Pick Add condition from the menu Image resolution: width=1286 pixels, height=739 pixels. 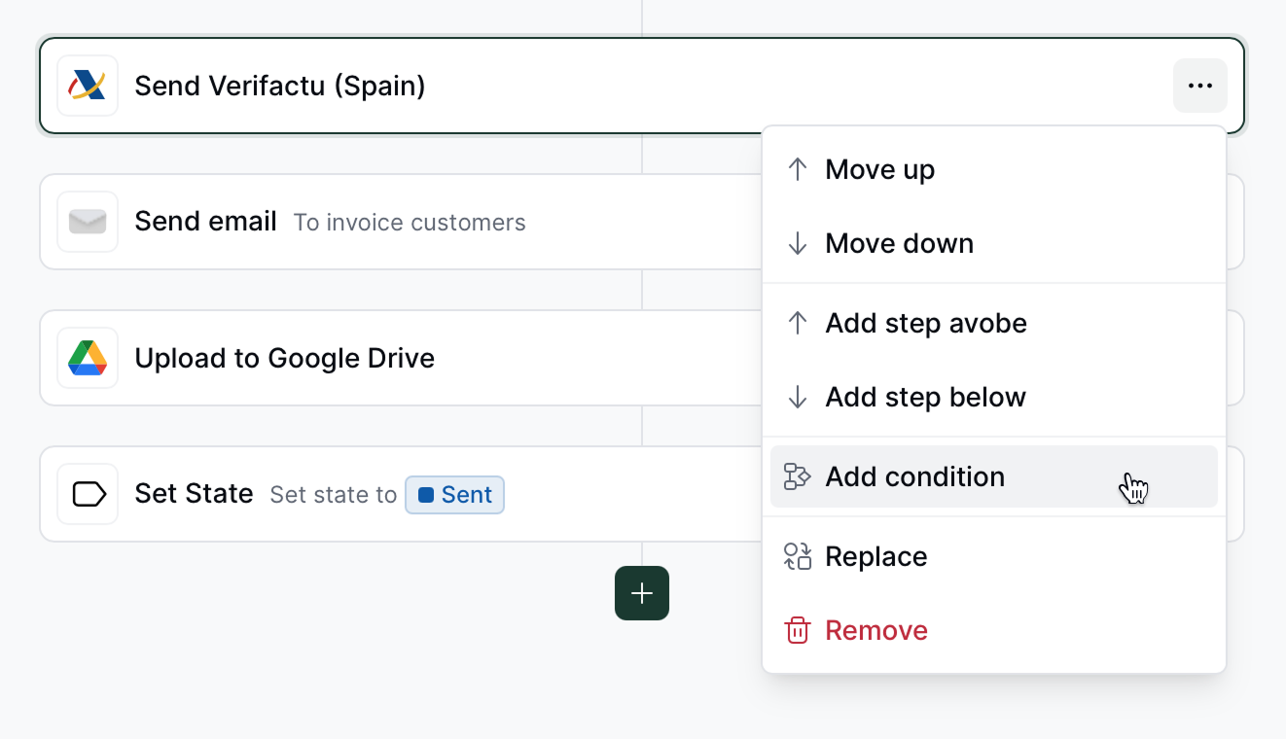click(x=914, y=476)
